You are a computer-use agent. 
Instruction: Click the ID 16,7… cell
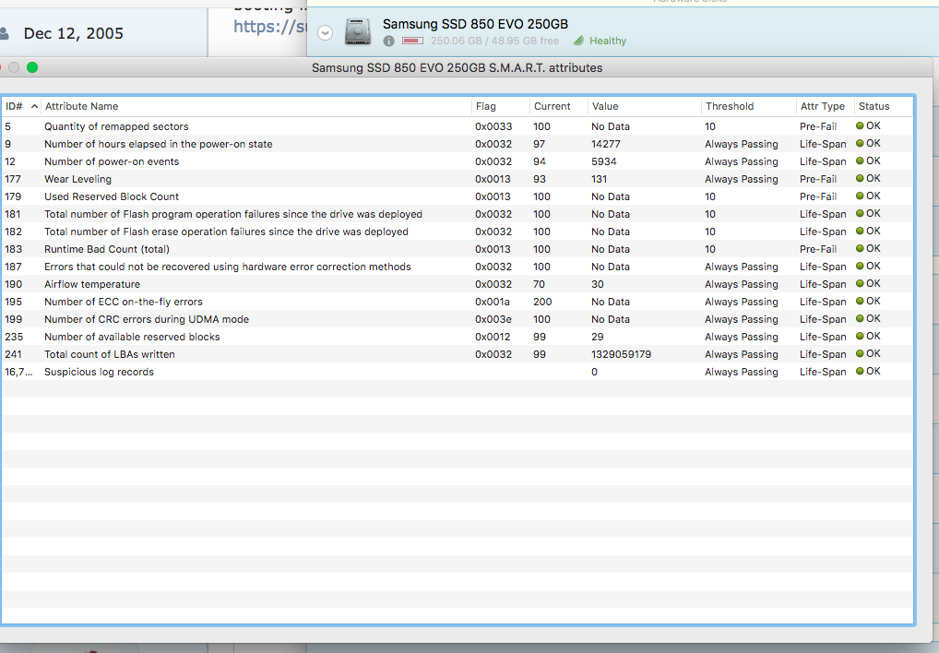(x=18, y=372)
